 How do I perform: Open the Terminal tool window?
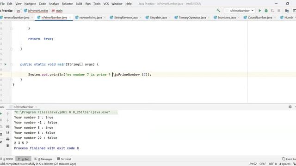[x=64, y=159]
